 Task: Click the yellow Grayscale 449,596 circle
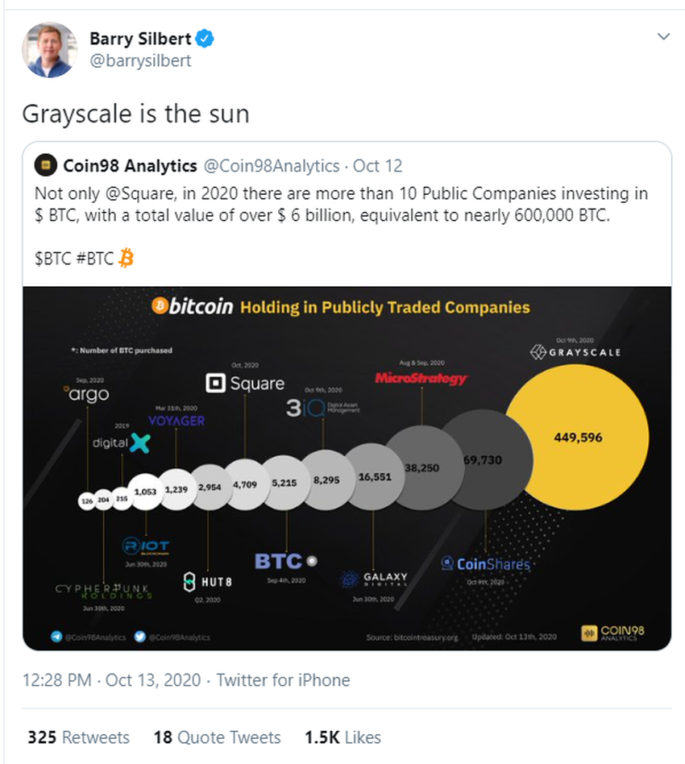tap(577, 438)
